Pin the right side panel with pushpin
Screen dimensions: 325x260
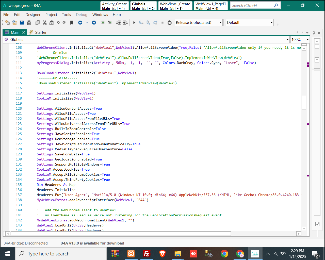coord(314,33)
